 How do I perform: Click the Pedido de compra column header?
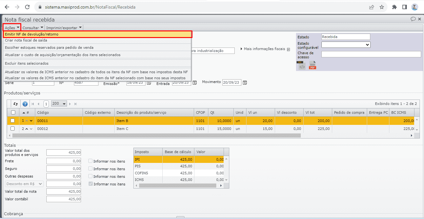[x=349, y=113]
